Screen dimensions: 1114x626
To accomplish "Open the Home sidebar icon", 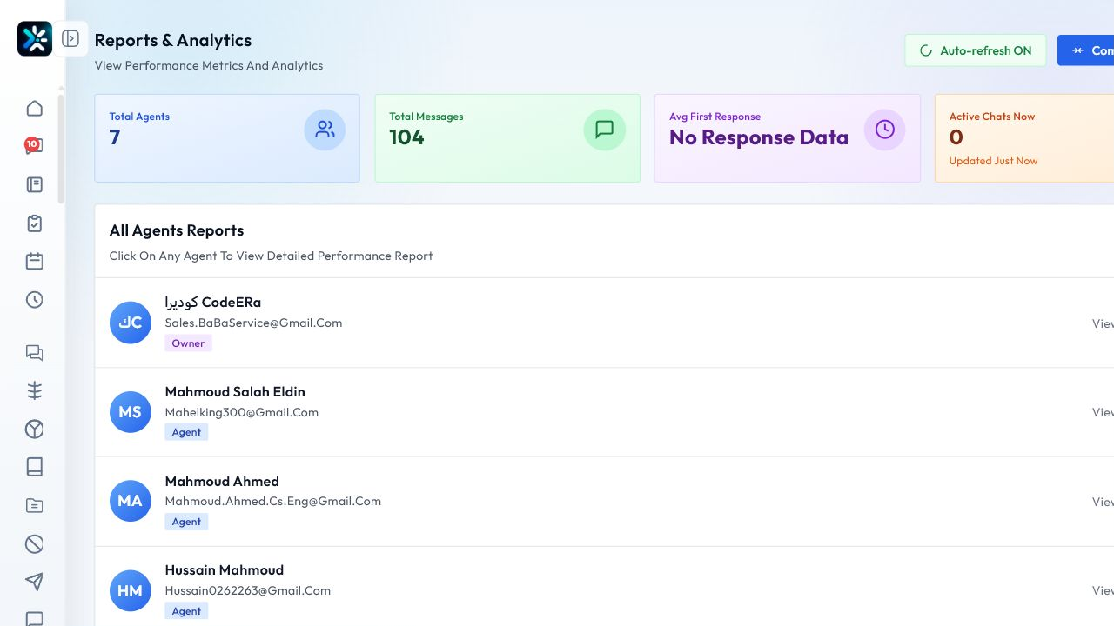I will (34, 109).
